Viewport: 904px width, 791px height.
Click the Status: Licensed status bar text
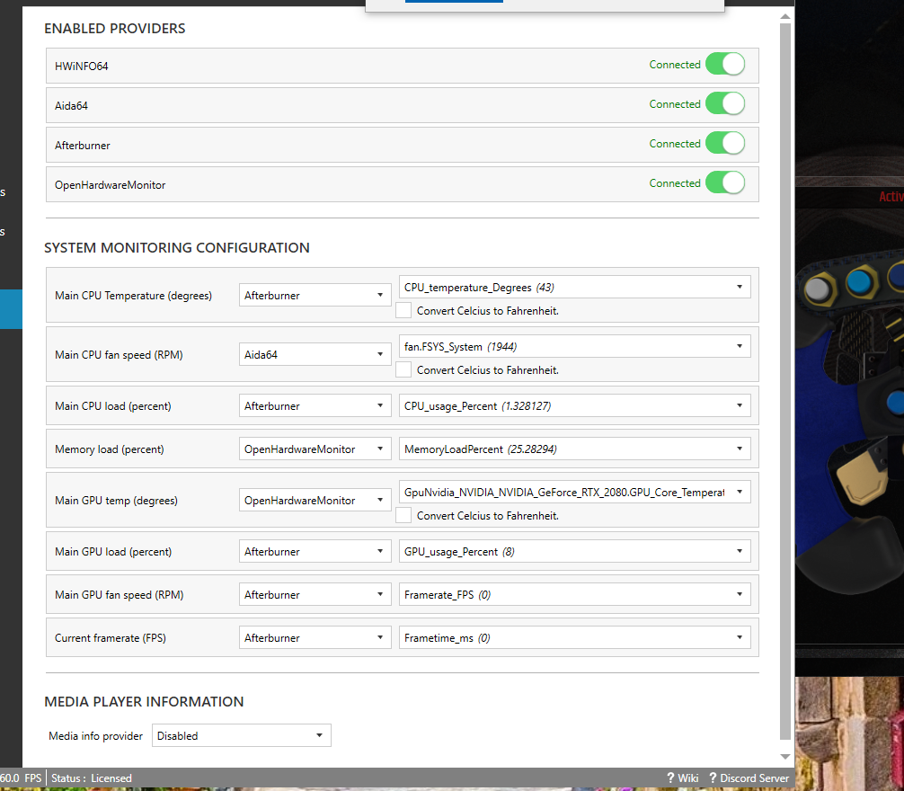[92, 778]
